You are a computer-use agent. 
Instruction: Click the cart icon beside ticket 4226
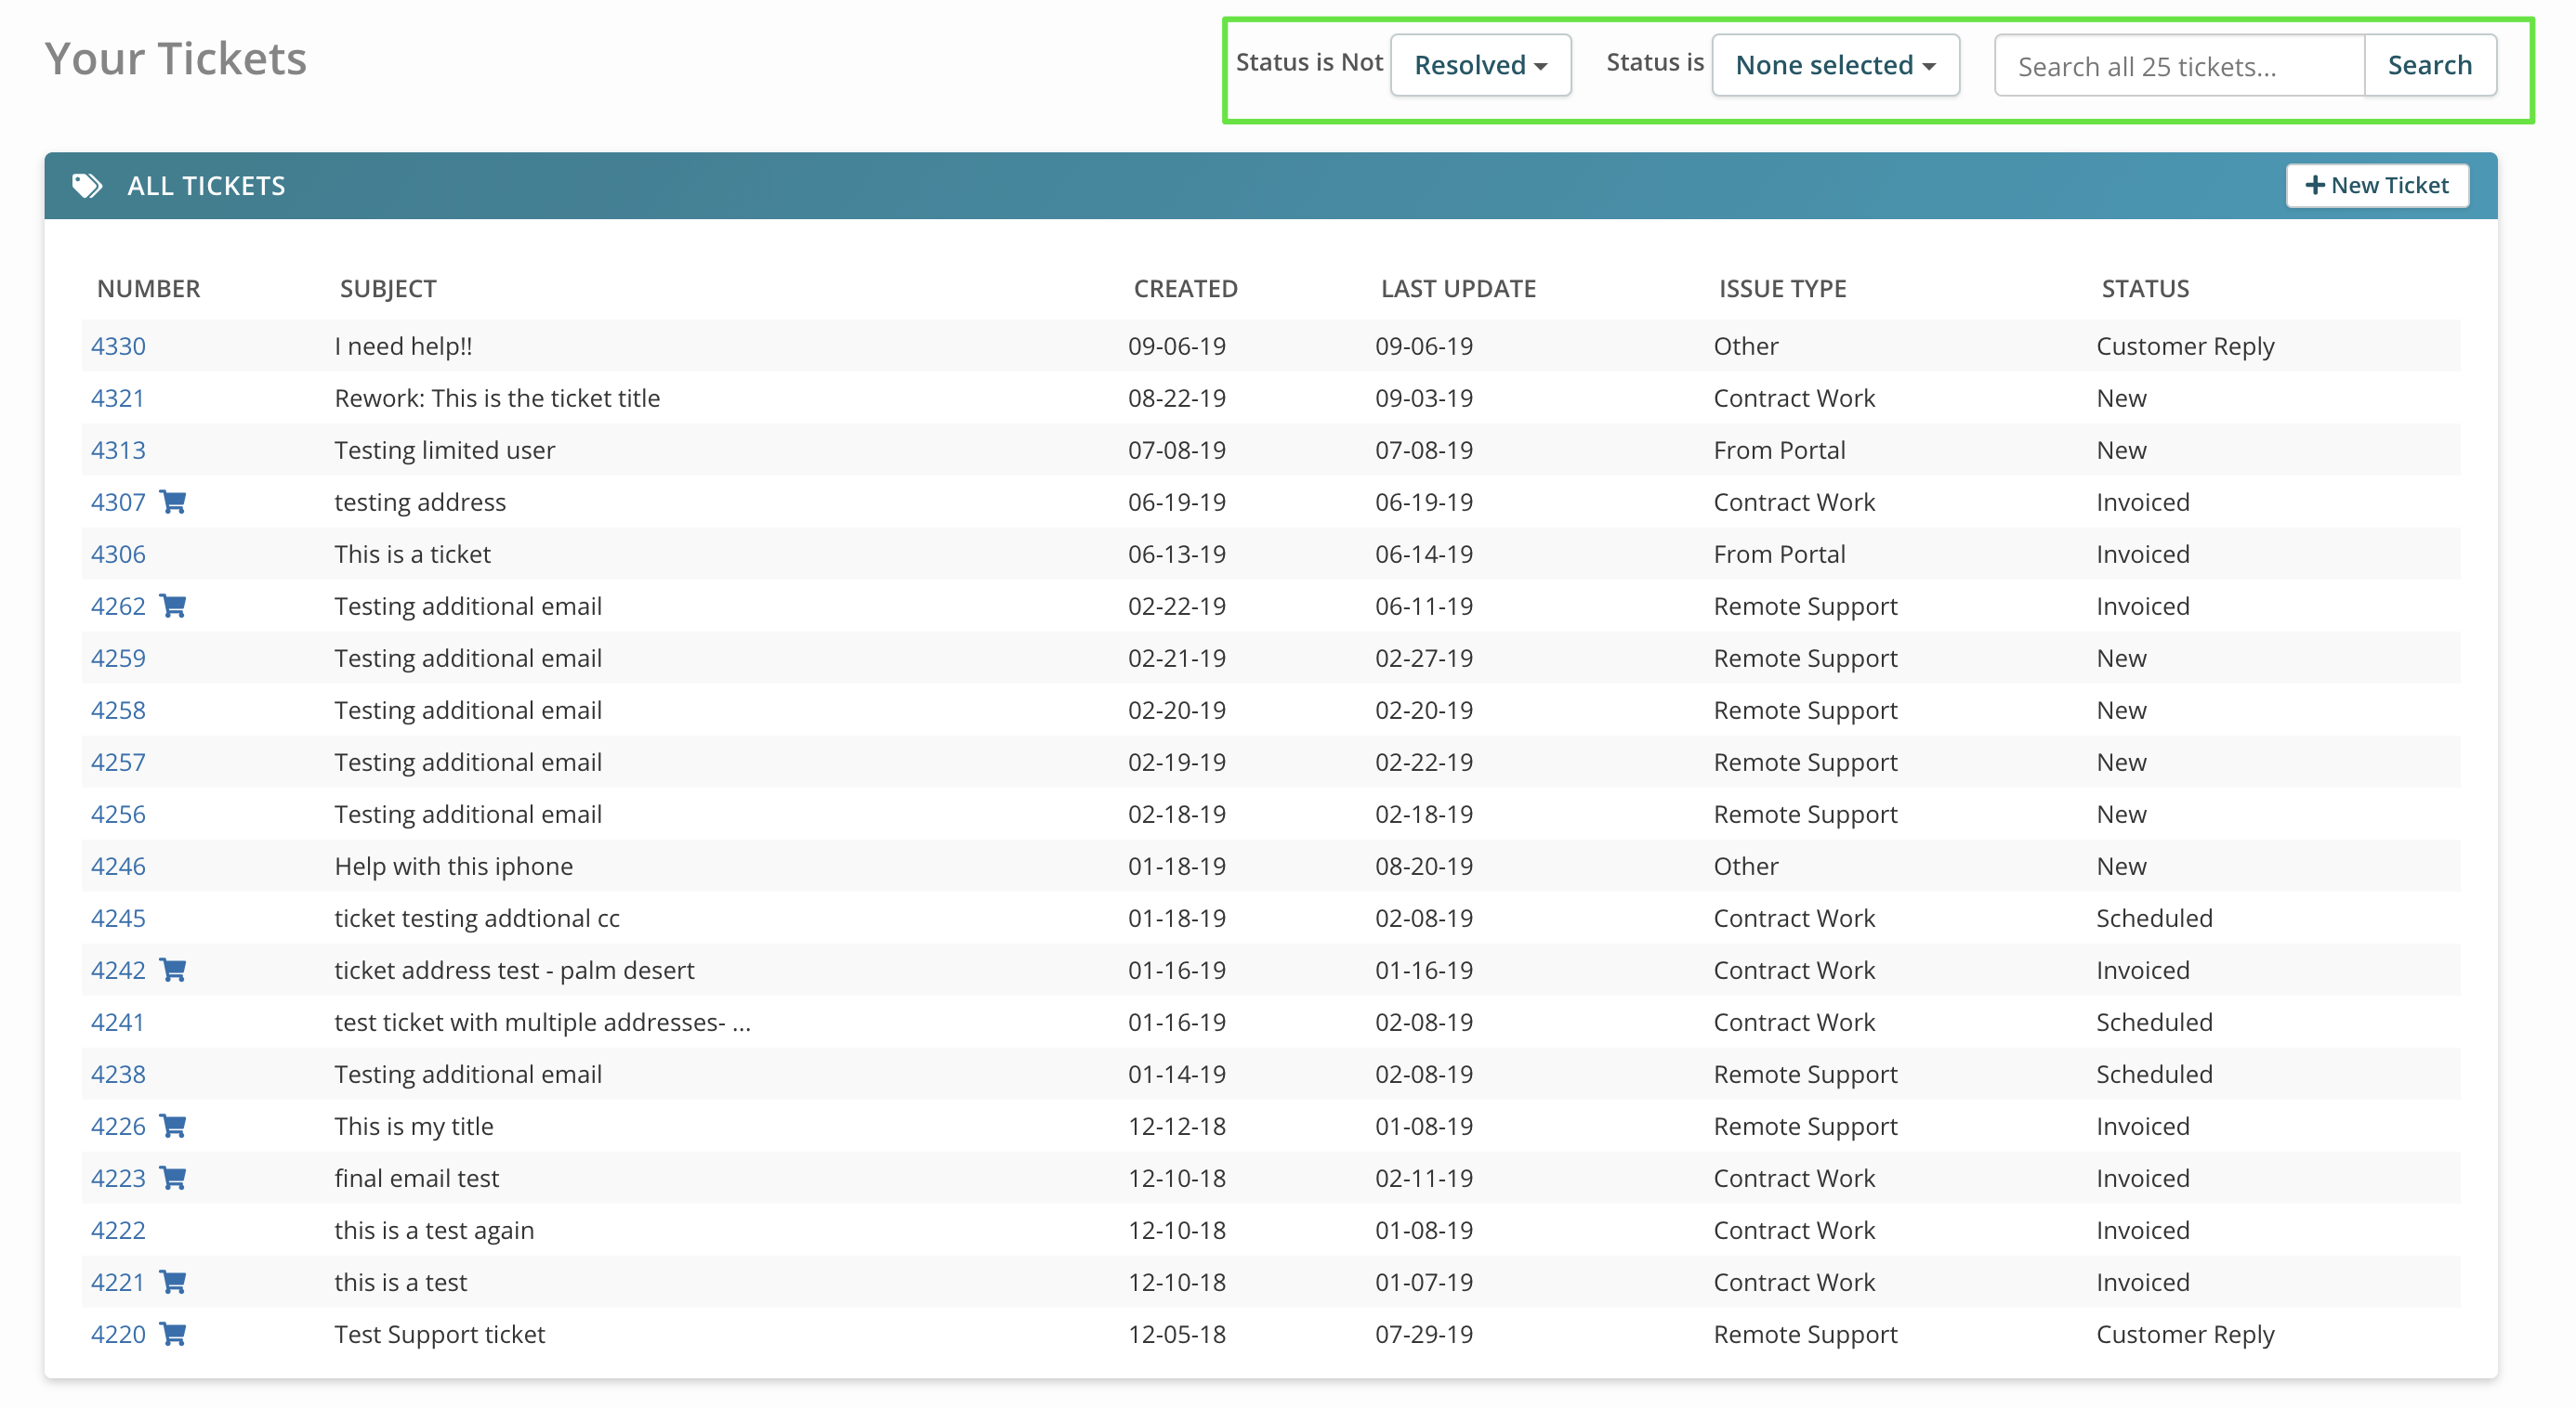pyautogui.click(x=173, y=1126)
